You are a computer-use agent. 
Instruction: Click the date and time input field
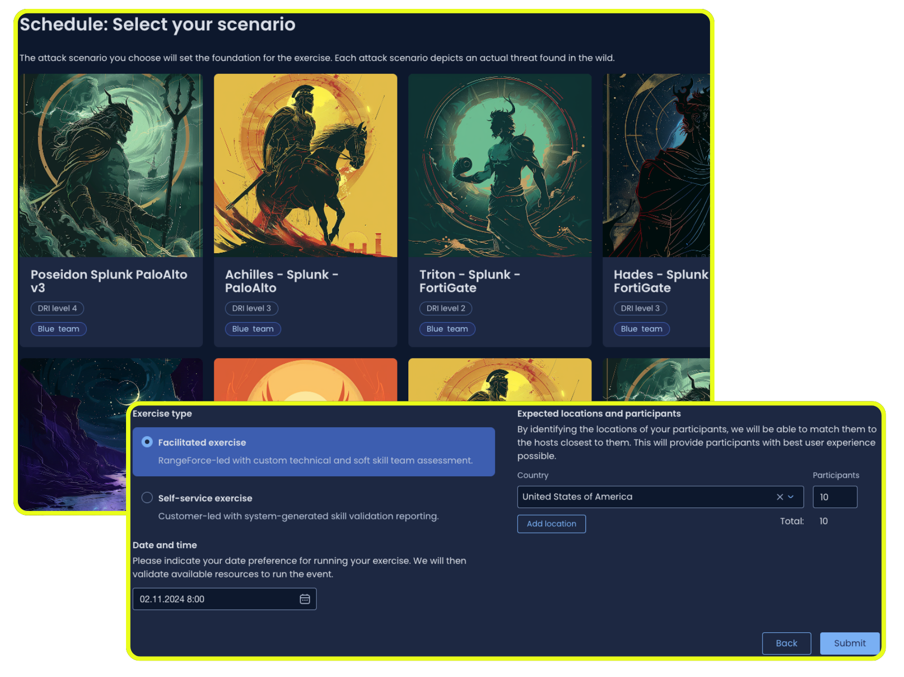208,599
